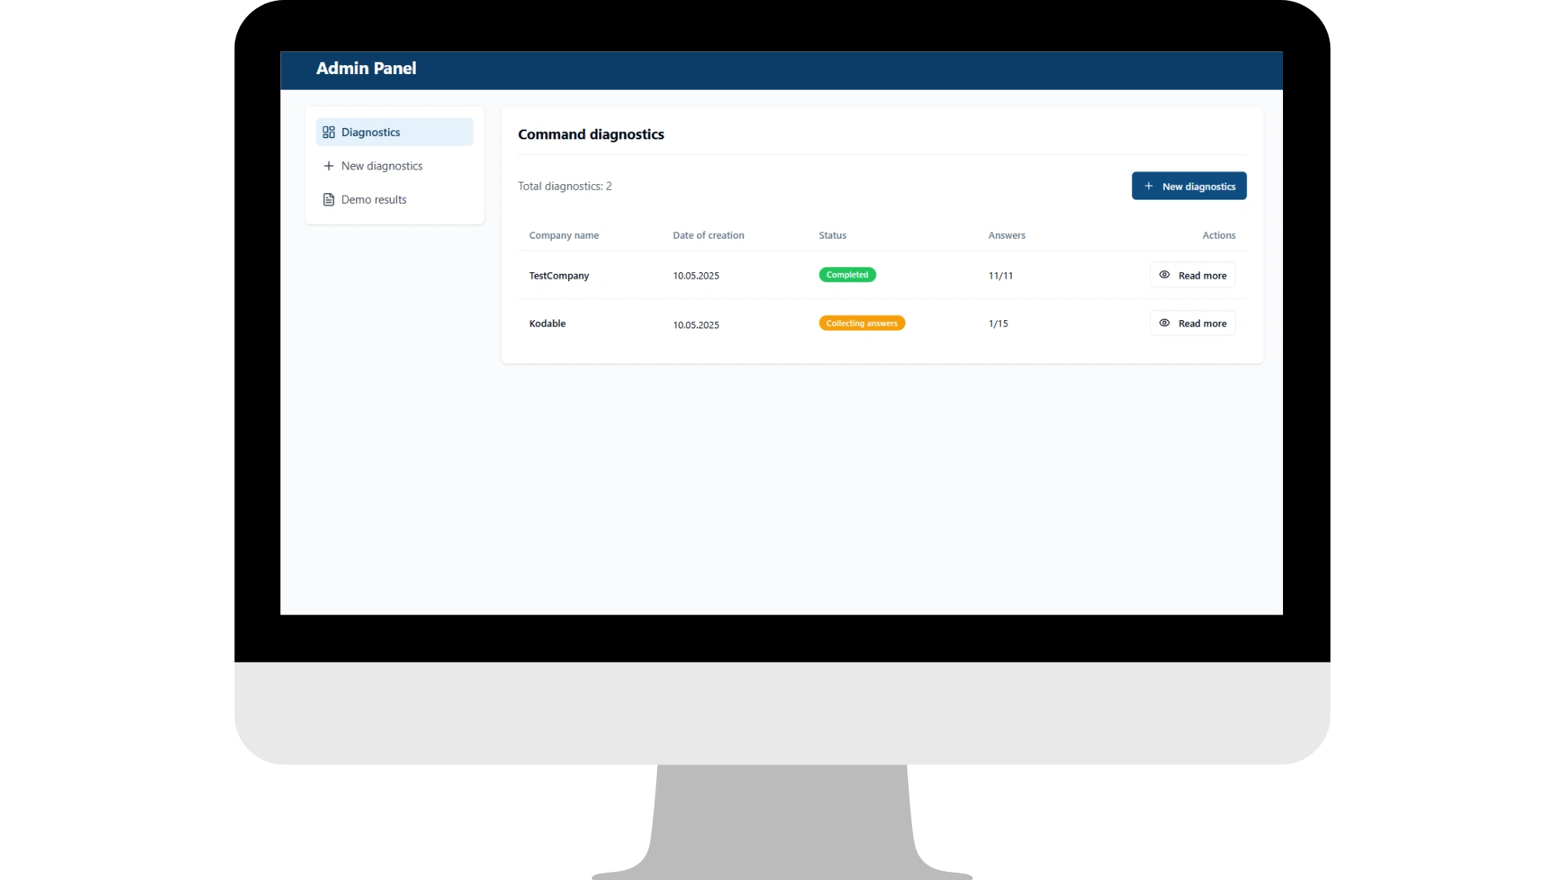The image size is (1565, 880).
Task: Click the document icon beside Demo results
Action: pyautogui.click(x=328, y=200)
